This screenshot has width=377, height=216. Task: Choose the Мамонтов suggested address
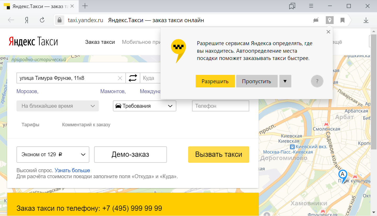(113, 91)
